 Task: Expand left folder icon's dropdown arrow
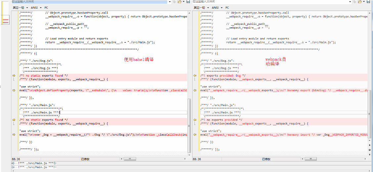(x=184, y=2)
